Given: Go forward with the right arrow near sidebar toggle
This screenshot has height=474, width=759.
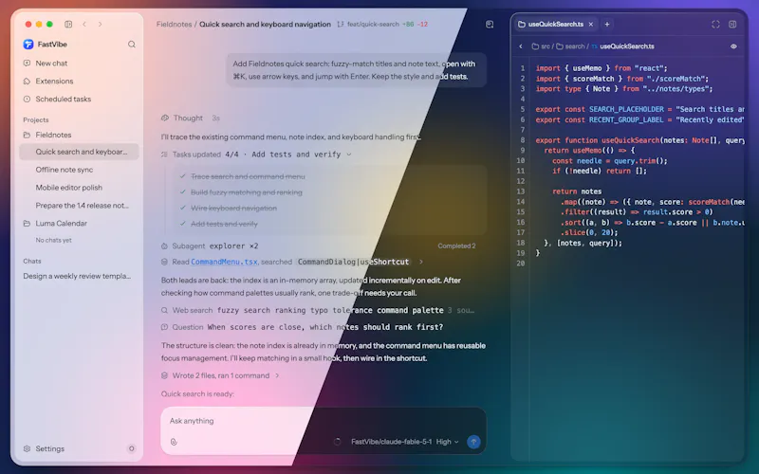Looking at the screenshot, I should click(x=100, y=25).
